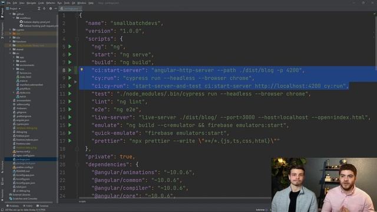The height and width of the screenshot is (212, 377).
Task: Expand the functions folder
Action: (11, 42)
